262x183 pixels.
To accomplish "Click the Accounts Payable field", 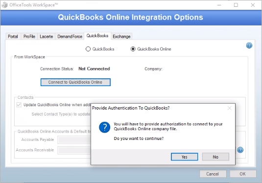I will 74,140.
